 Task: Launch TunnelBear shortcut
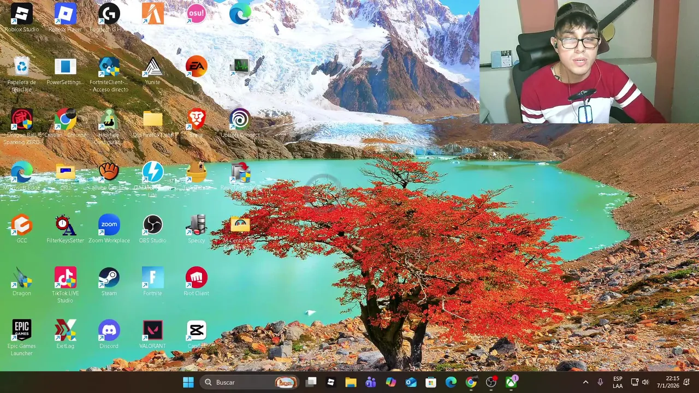point(196,172)
